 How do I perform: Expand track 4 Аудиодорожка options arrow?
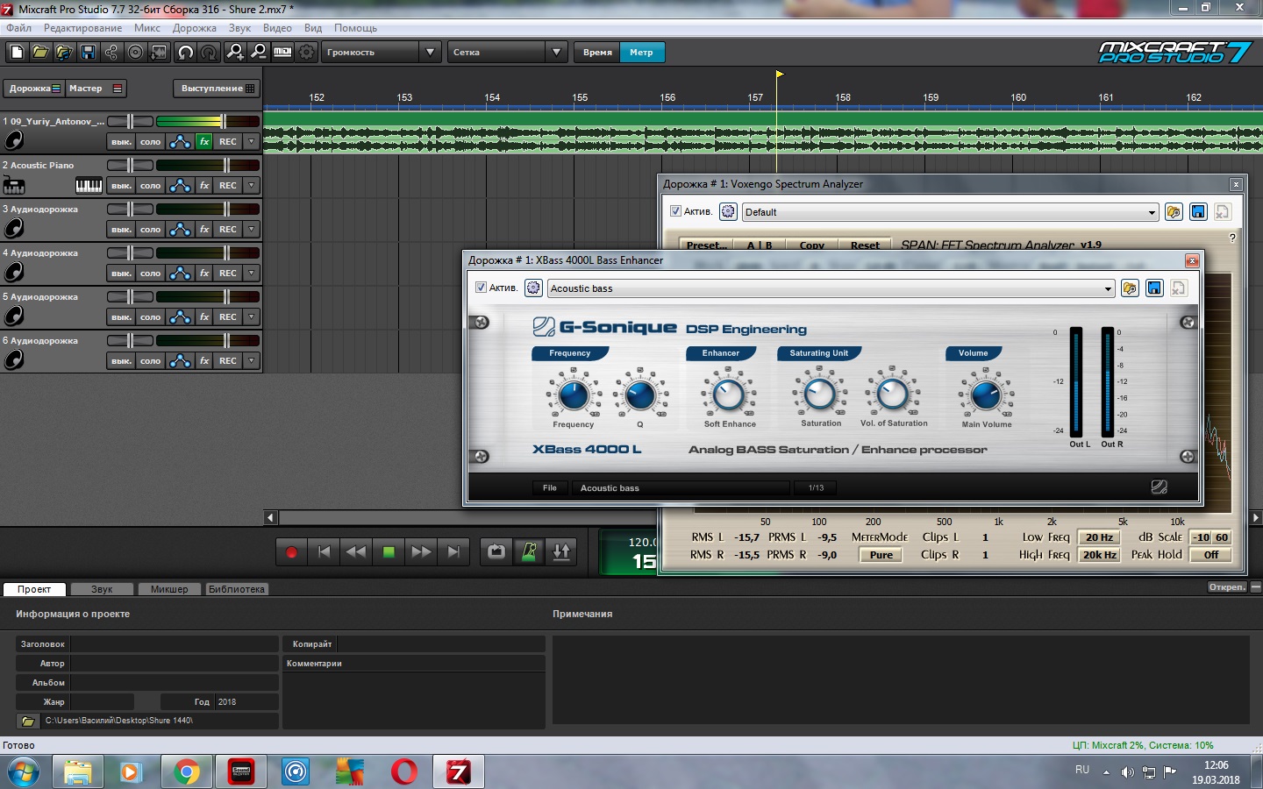coord(252,273)
